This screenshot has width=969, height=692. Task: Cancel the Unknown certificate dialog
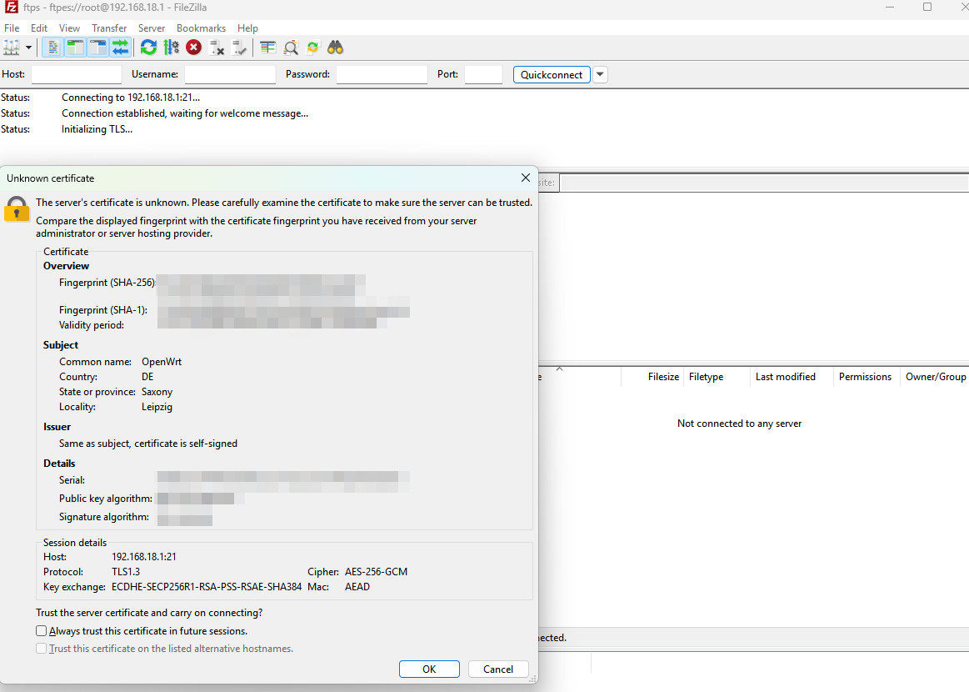pyautogui.click(x=498, y=669)
